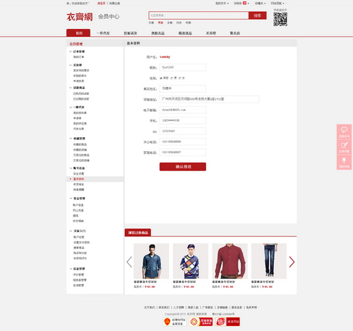Collapse the 订单管理 sidebar section

71,52
